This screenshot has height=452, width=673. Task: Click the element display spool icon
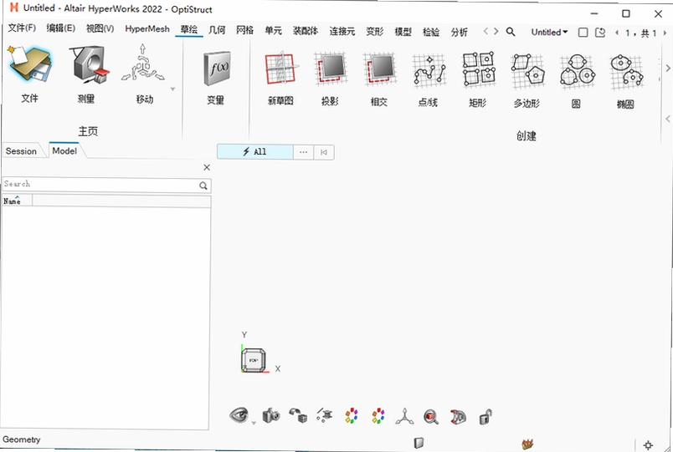click(325, 415)
